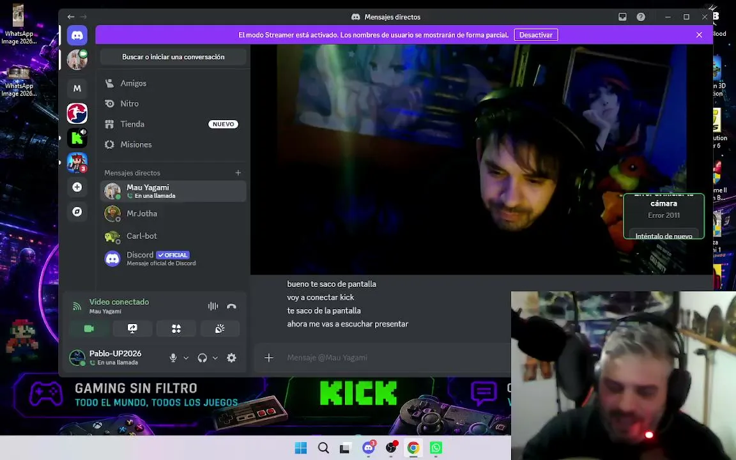Open the pixel character server with 3 notifications

tap(77, 162)
